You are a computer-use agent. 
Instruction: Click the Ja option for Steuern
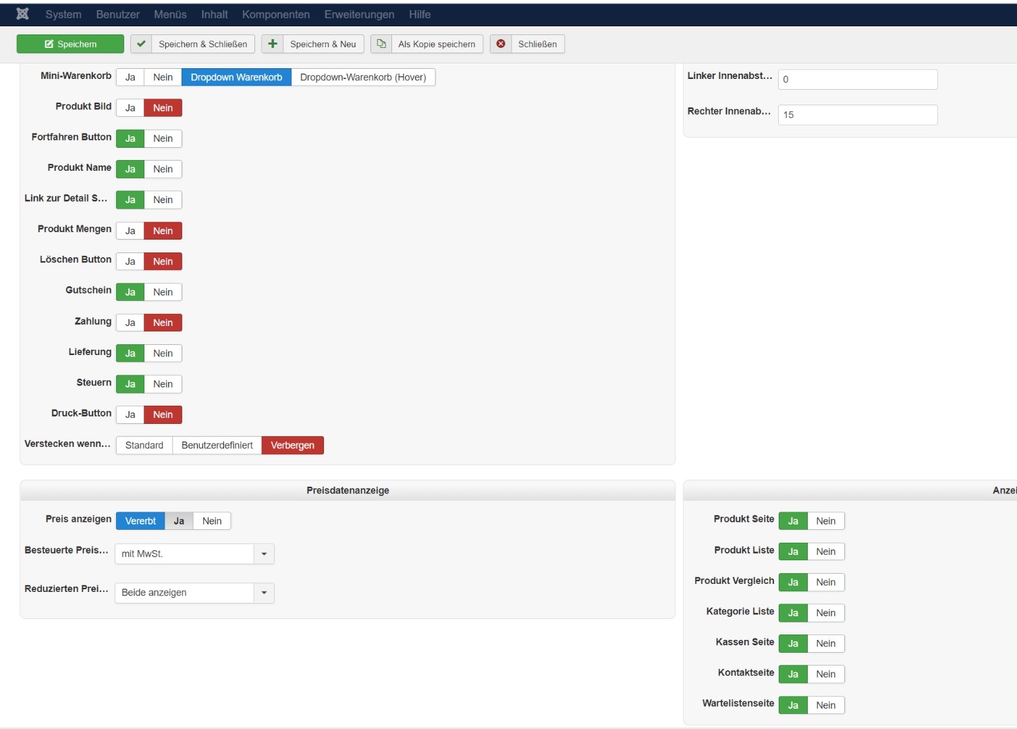(x=130, y=384)
